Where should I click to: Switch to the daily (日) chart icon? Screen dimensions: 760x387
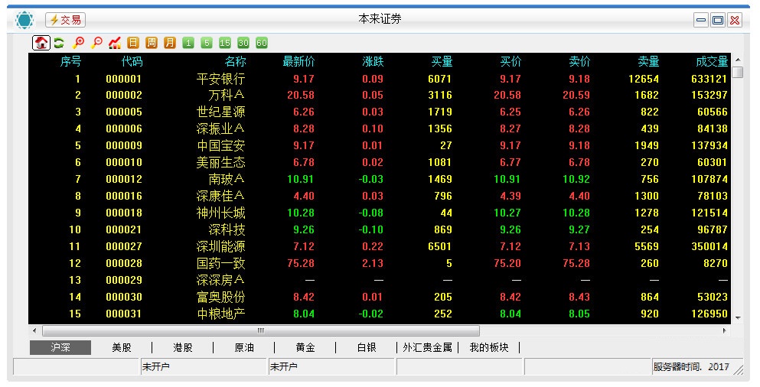pyautogui.click(x=133, y=43)
